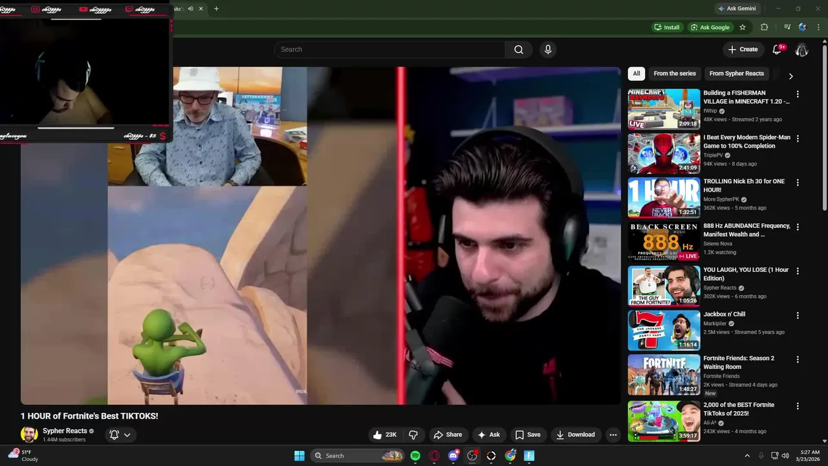This screenshot has width=828, height=466.
Task: Open options for Building a FISHERMAN VILLAGE video
Action: (798, 94)
